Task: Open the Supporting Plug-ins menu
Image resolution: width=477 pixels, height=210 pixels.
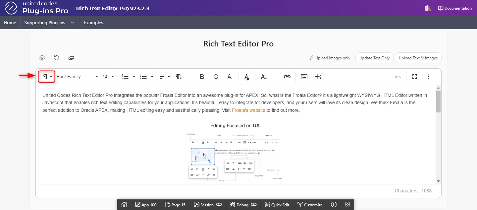Action: pos(49,23)
